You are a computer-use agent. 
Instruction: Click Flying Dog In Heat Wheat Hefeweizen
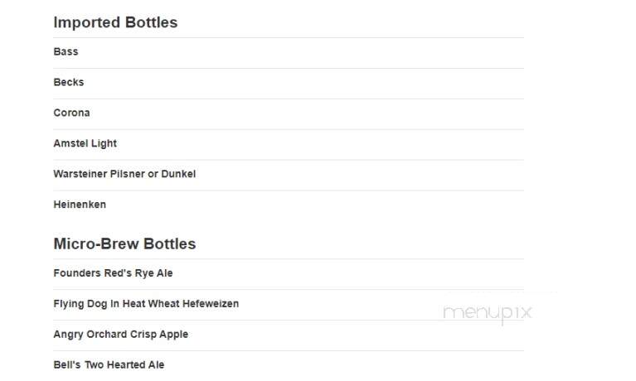(146, 304)
